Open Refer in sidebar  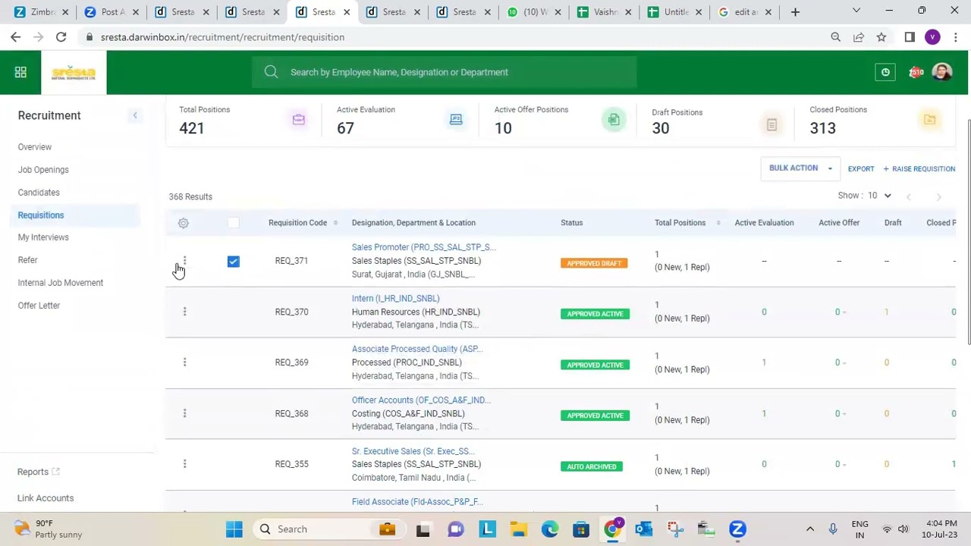(x=27, y=260)
